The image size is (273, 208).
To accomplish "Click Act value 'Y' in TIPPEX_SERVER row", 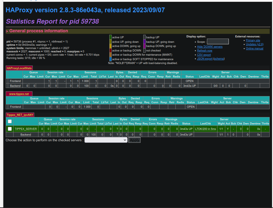I will [x=228, y=129].
